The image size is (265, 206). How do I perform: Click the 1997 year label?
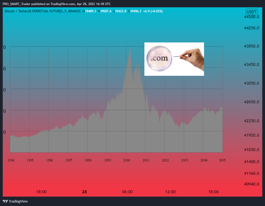click(x=69, y=160)
